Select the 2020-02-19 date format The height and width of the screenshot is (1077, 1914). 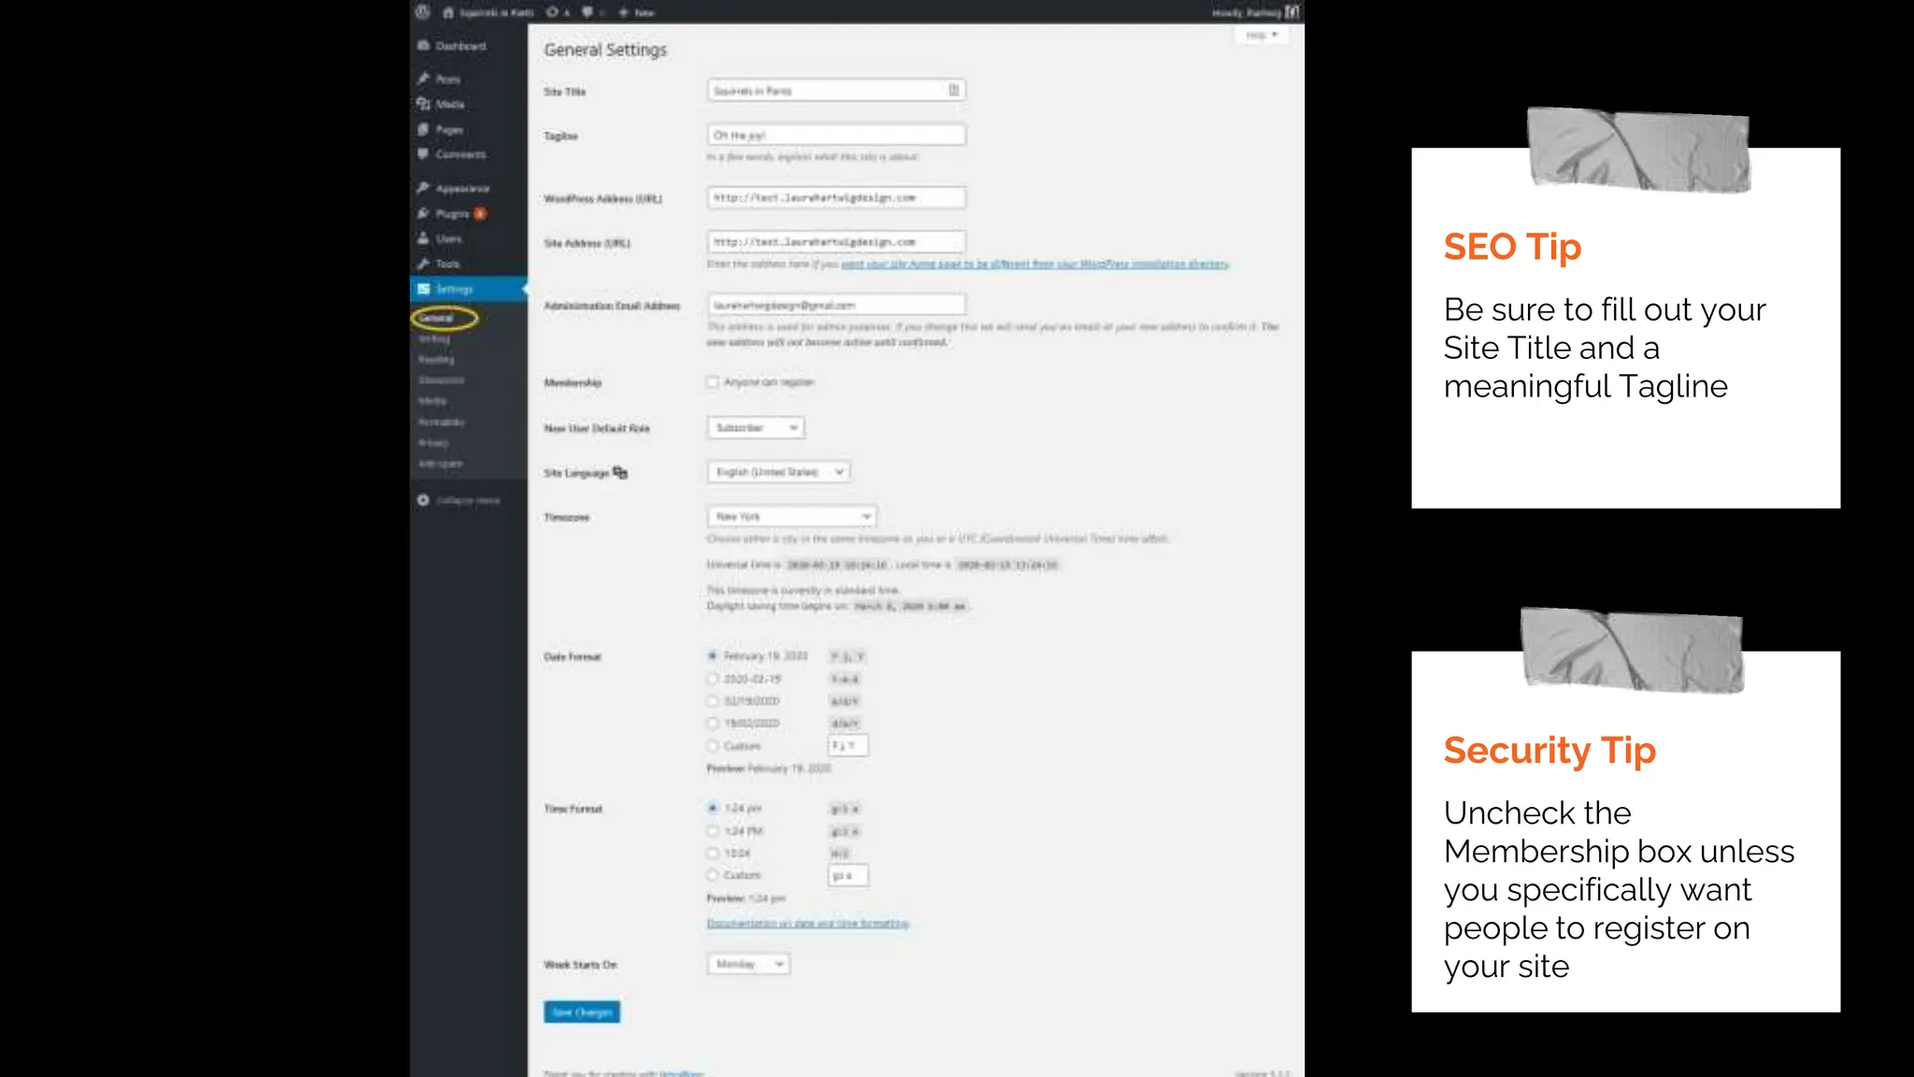(713, 679)
